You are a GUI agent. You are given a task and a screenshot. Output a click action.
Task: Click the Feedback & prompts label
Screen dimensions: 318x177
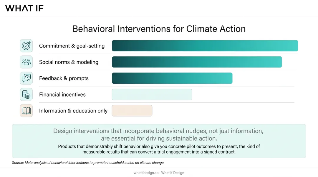point(64,78)
